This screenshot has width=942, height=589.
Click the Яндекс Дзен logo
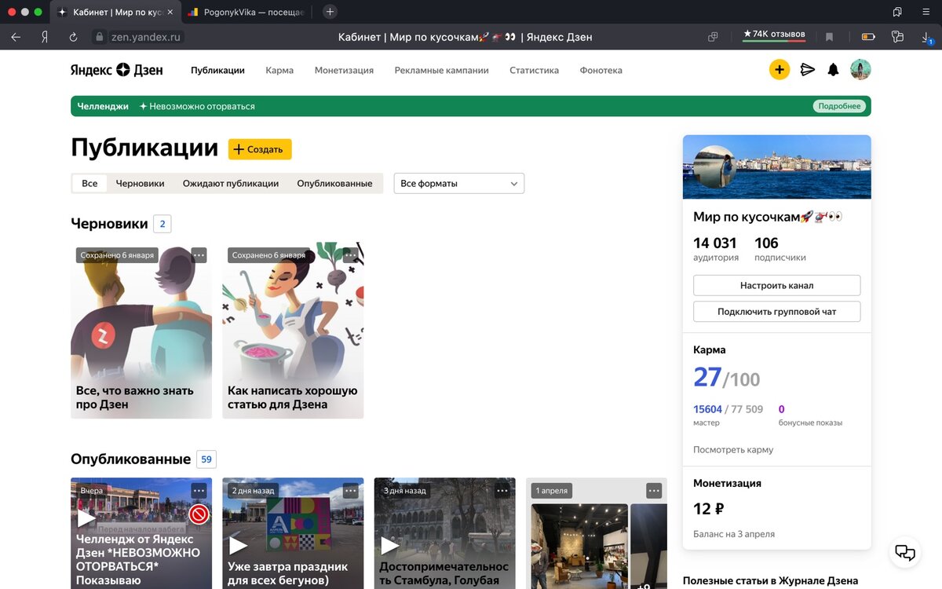(x=117, y=70)
